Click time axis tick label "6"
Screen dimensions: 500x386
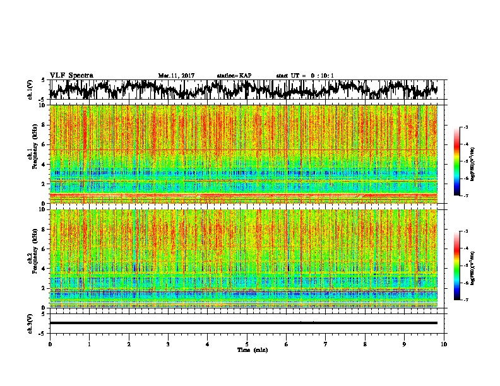pyautogui.click(x=286, y=344)
